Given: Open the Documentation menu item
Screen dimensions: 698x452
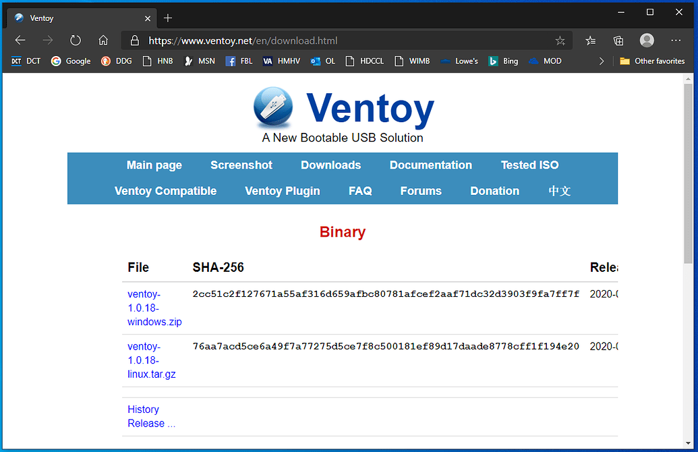Looking at the screenshot, I should pos(430,165).
